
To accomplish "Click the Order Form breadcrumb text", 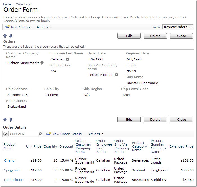I will pyautogui.click(x=24, y=4).
